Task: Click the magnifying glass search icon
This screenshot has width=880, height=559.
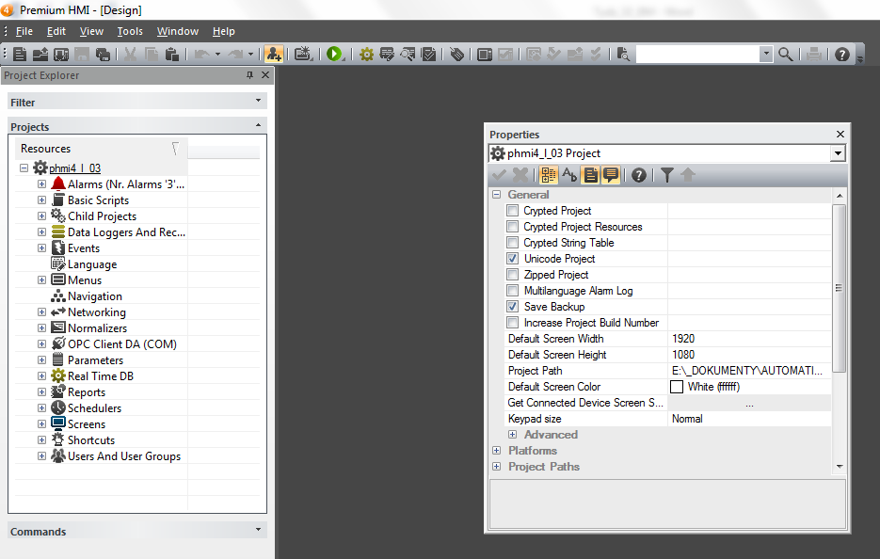Action: click(x=785, y=54)
